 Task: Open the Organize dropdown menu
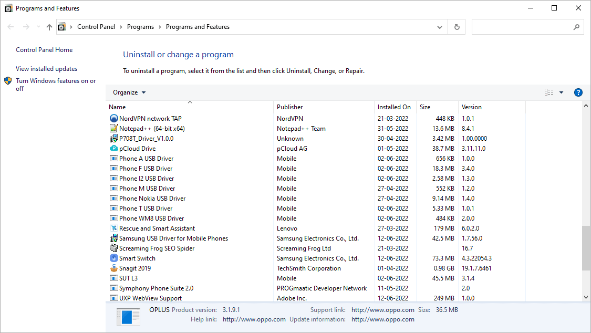coord(129,92)
